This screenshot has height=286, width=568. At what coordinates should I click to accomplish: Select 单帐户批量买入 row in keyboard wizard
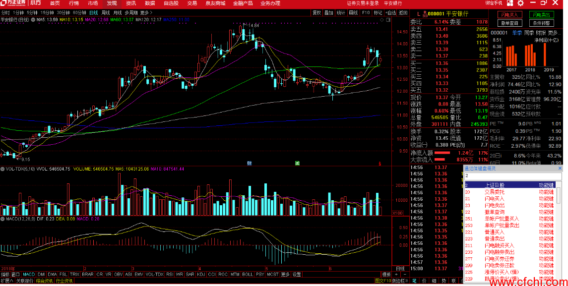tap(509, 219)
